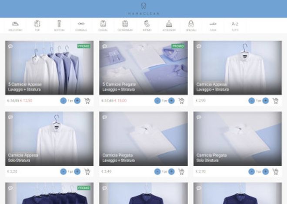This screenshot has height=204, width=287.
Task: Click the € 15,00 promo price
Action: (120, 101)
